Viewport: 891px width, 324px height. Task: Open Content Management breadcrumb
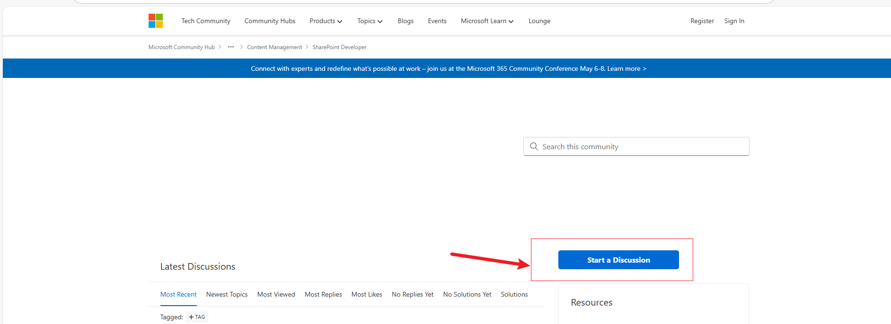(274, 47)
